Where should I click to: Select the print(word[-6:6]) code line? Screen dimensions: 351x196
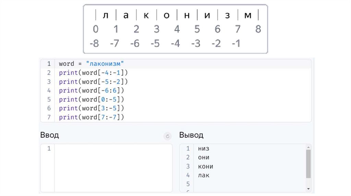[x=91, y=90]
